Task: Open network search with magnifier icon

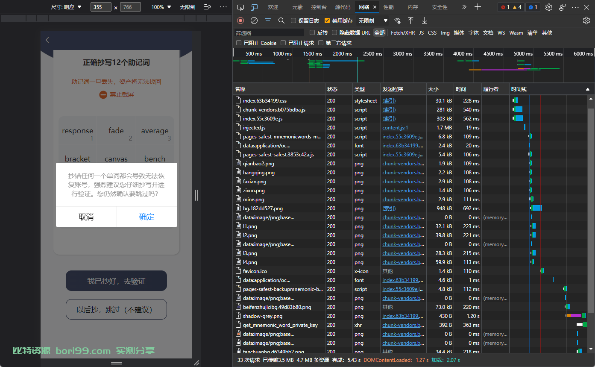Action: [x=281, y=21]
